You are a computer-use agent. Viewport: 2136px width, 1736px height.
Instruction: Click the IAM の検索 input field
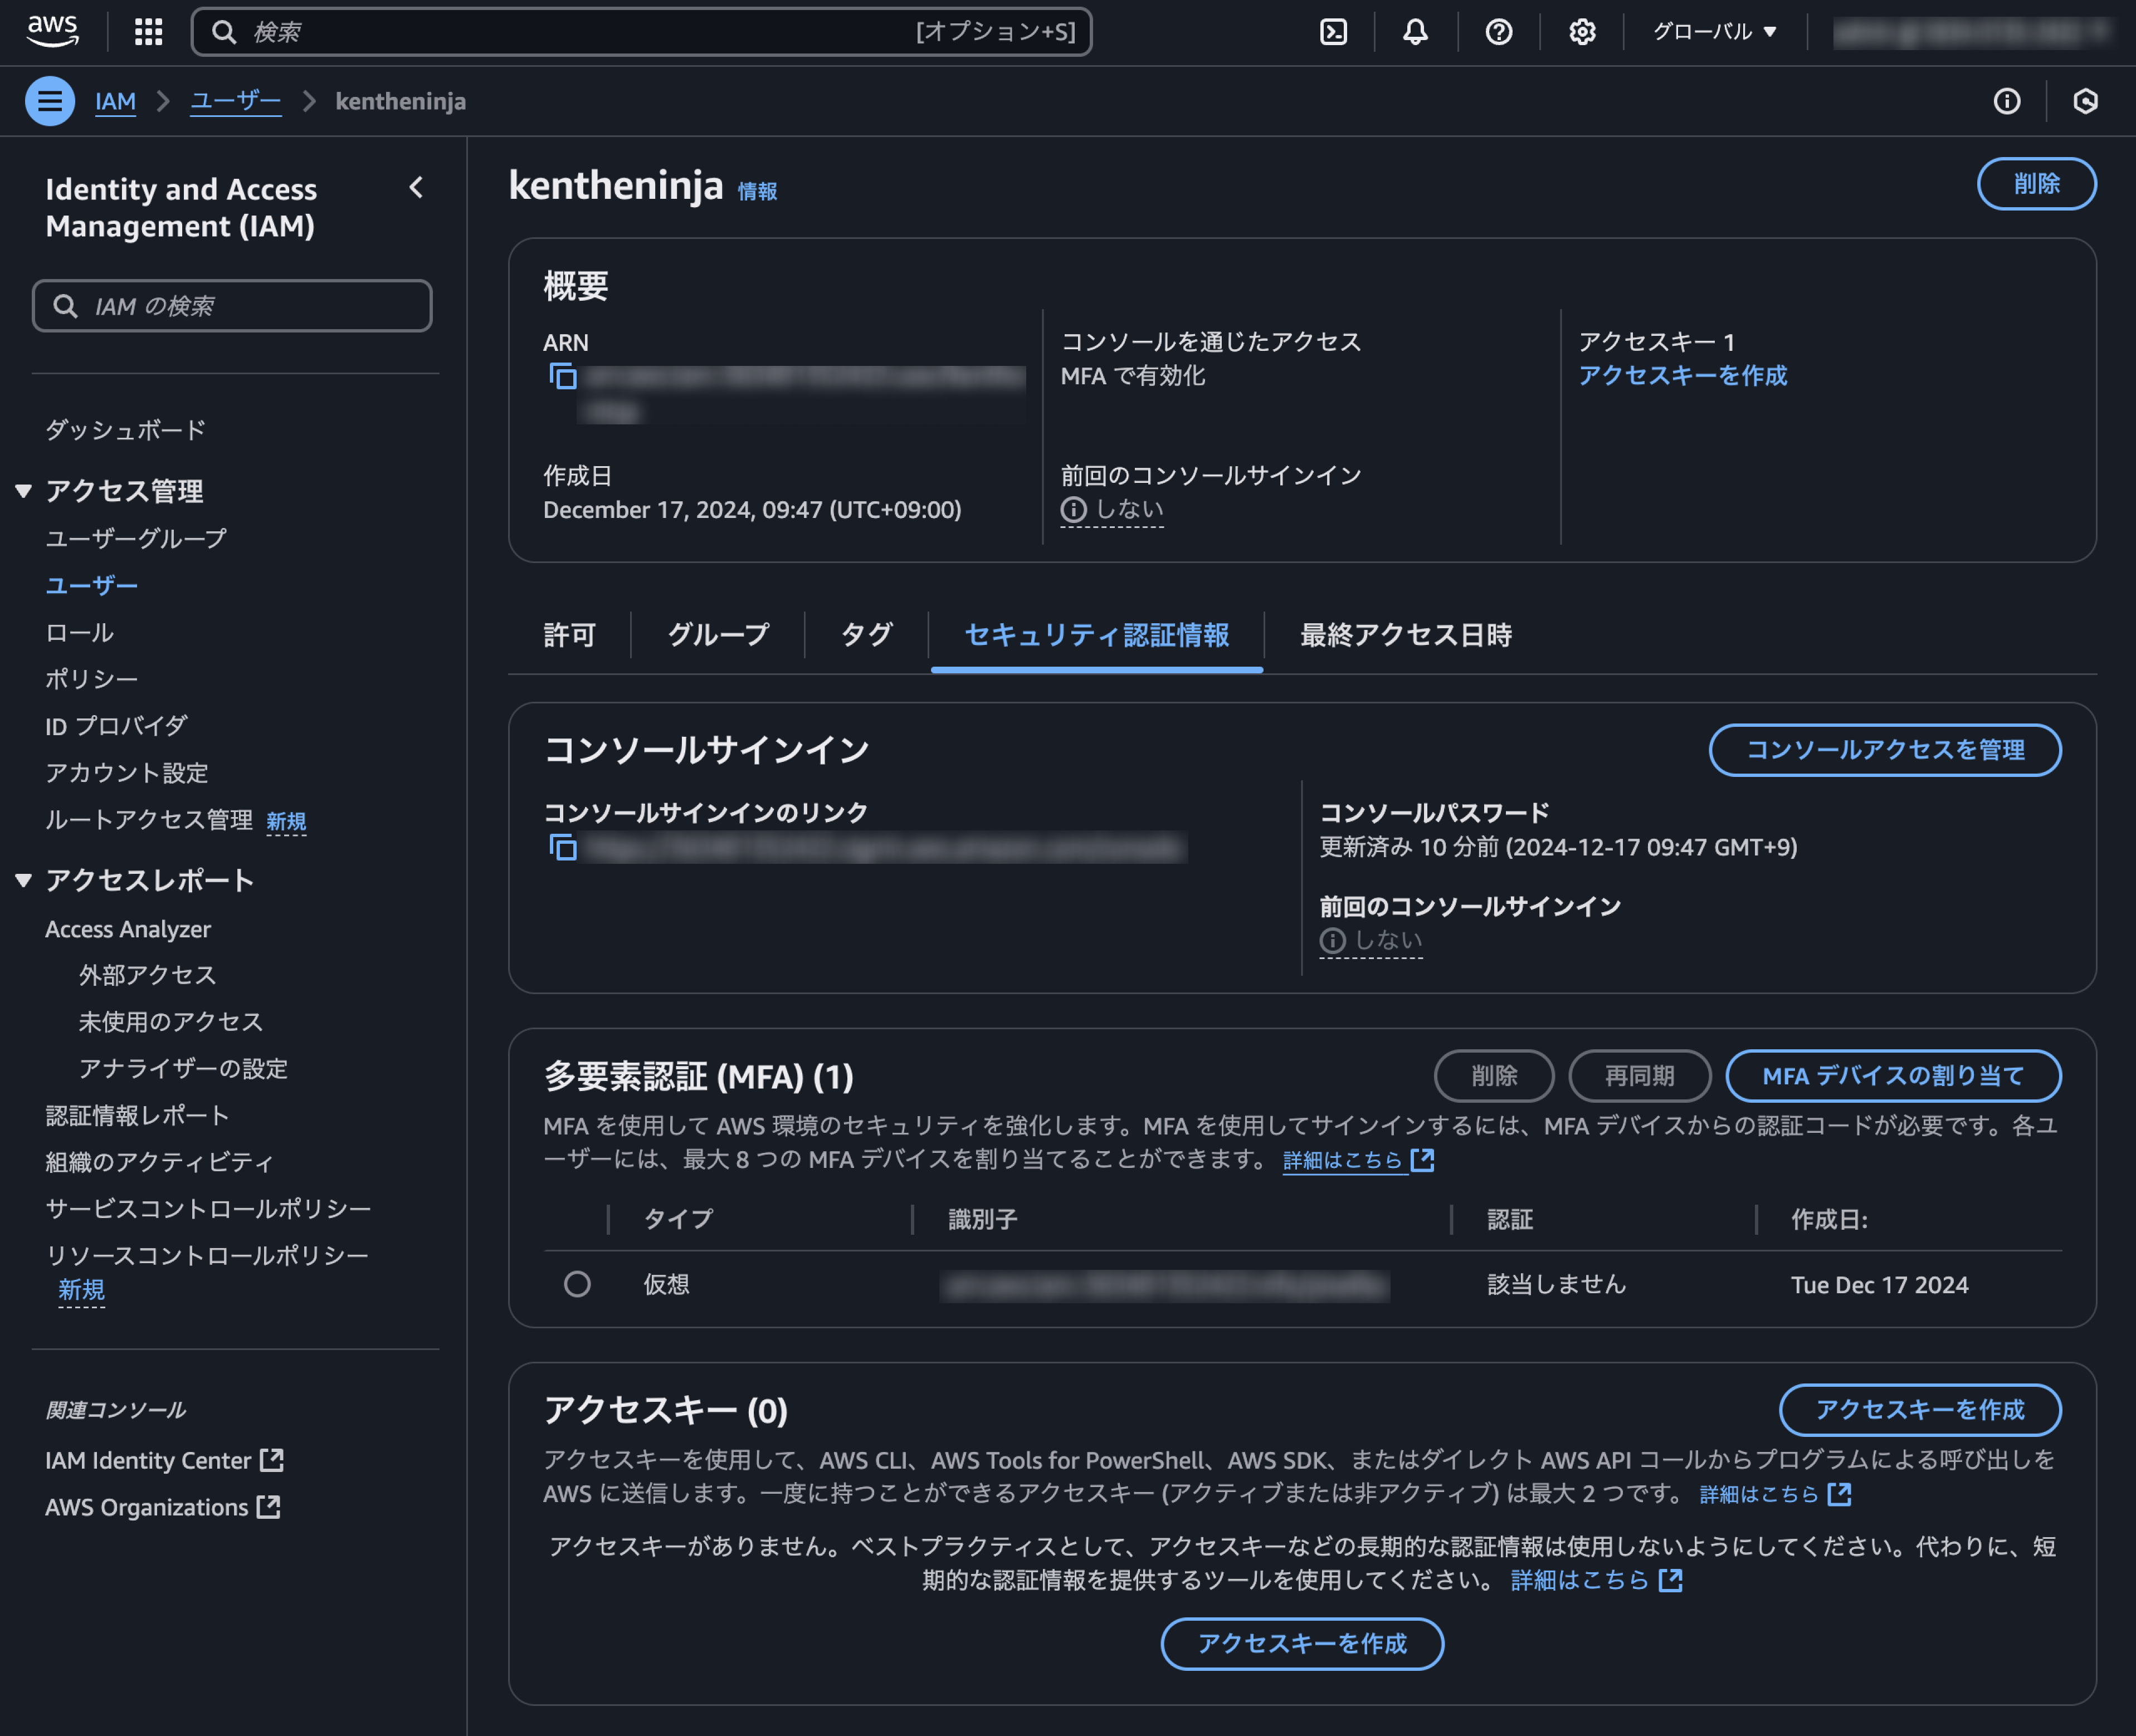click(x=232, y=306)
